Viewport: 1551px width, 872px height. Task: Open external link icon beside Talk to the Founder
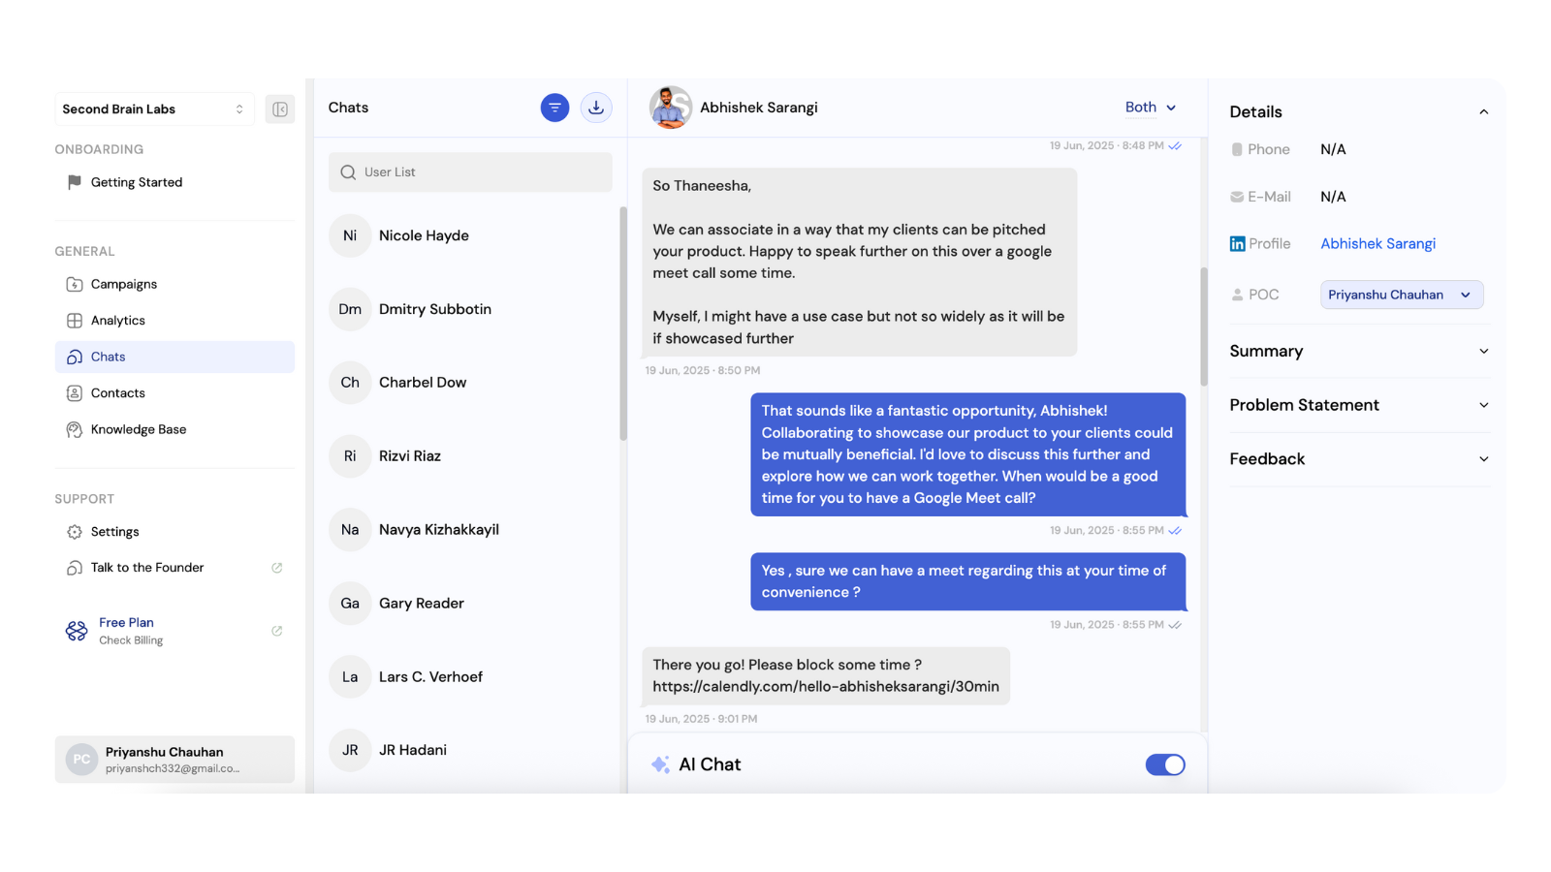coord(277,568)
